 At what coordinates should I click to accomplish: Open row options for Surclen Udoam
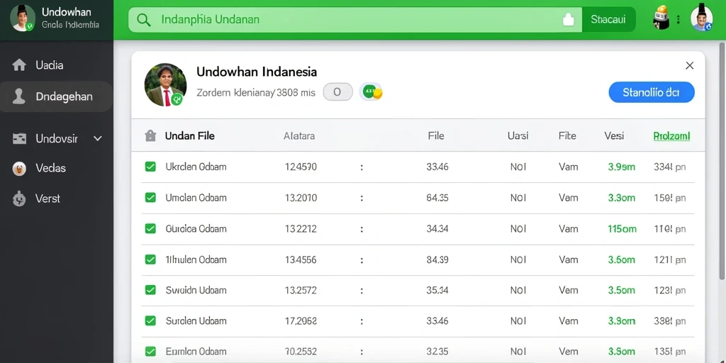coord(362,320)
